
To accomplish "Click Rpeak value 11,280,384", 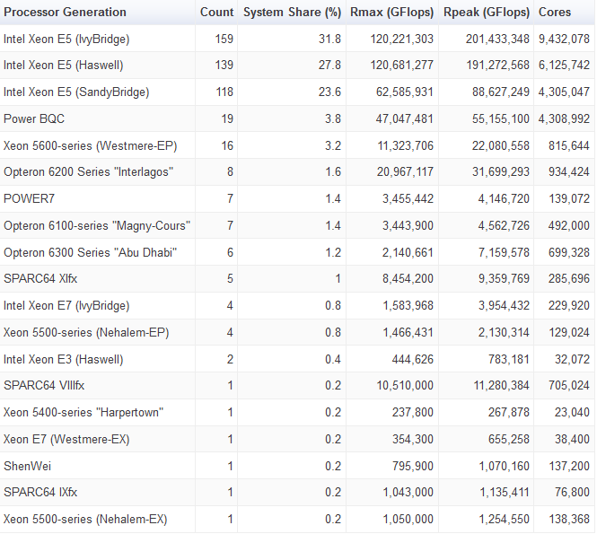I will 502,386.
